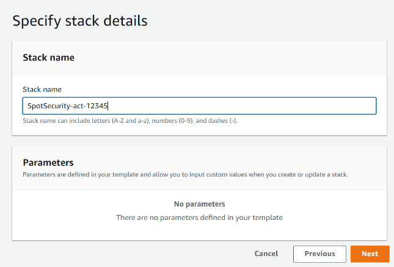Click the orange Next button
The height and width of the screenshot is (267, 394).
pos(370,254)
